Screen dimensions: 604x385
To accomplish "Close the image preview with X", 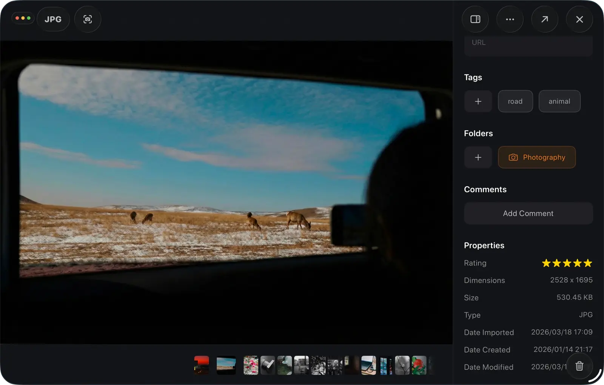I will [x=579, y=19].
